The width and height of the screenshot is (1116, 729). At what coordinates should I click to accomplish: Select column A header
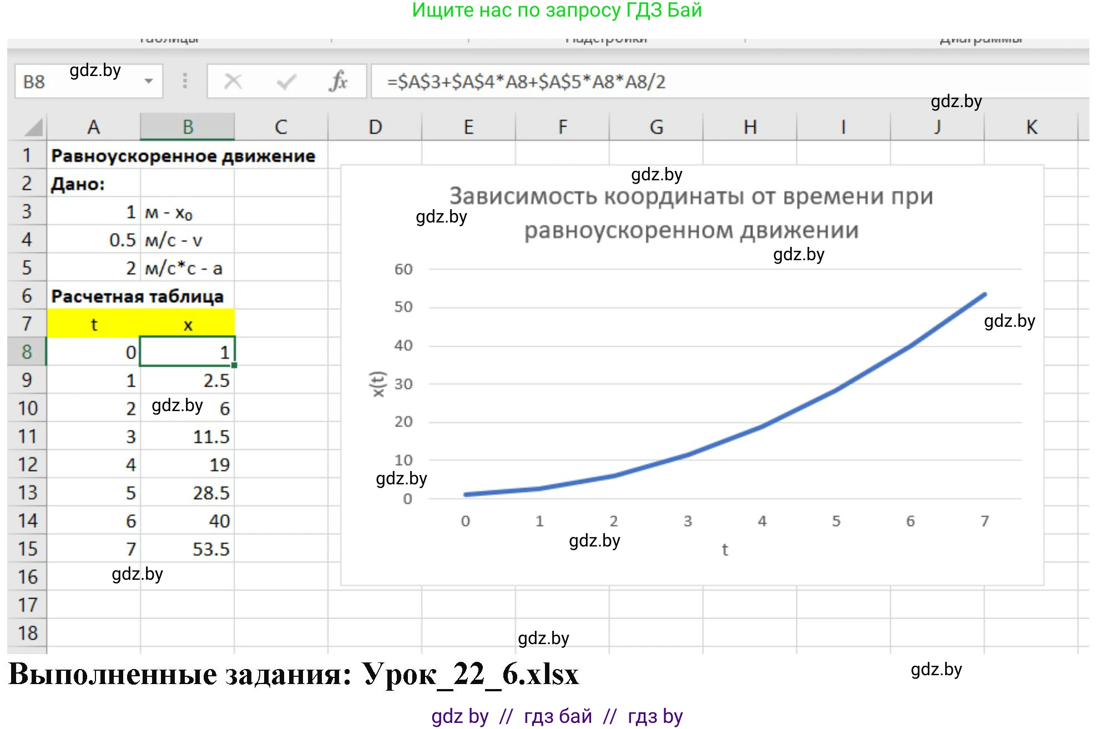(x=93, y=127)
